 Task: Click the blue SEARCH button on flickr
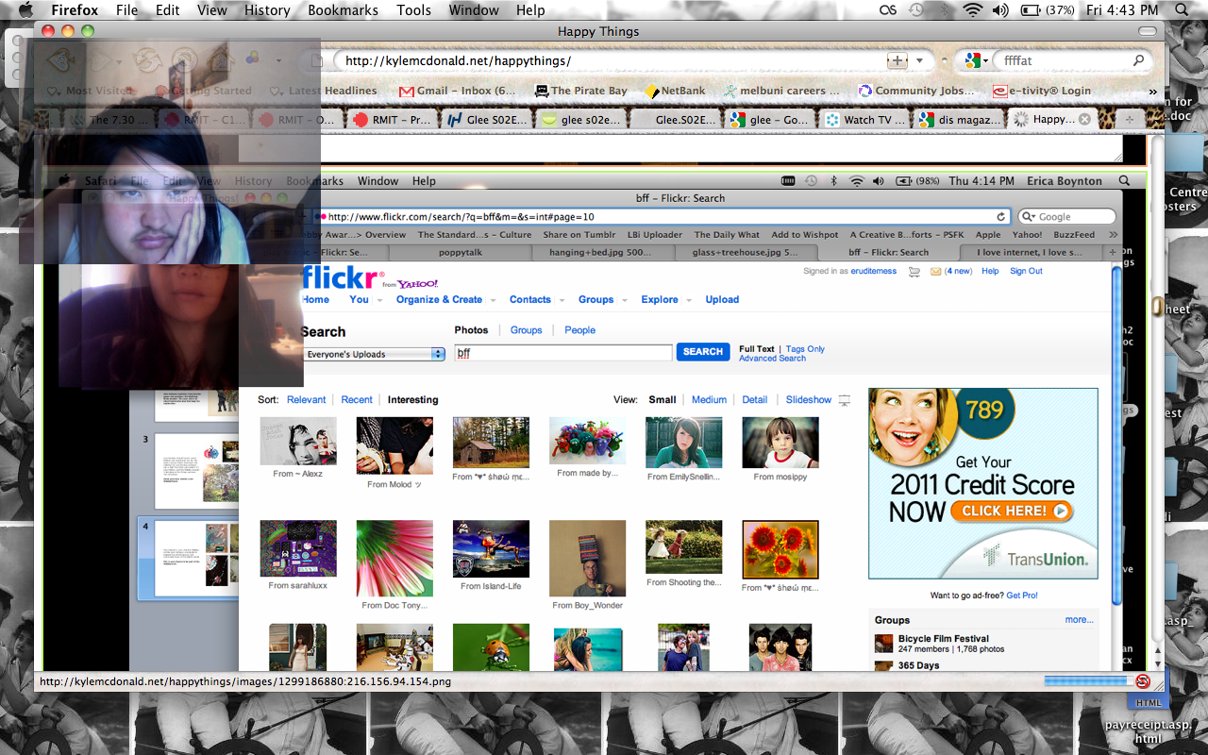pyautogui.click(x=703, y=352)
